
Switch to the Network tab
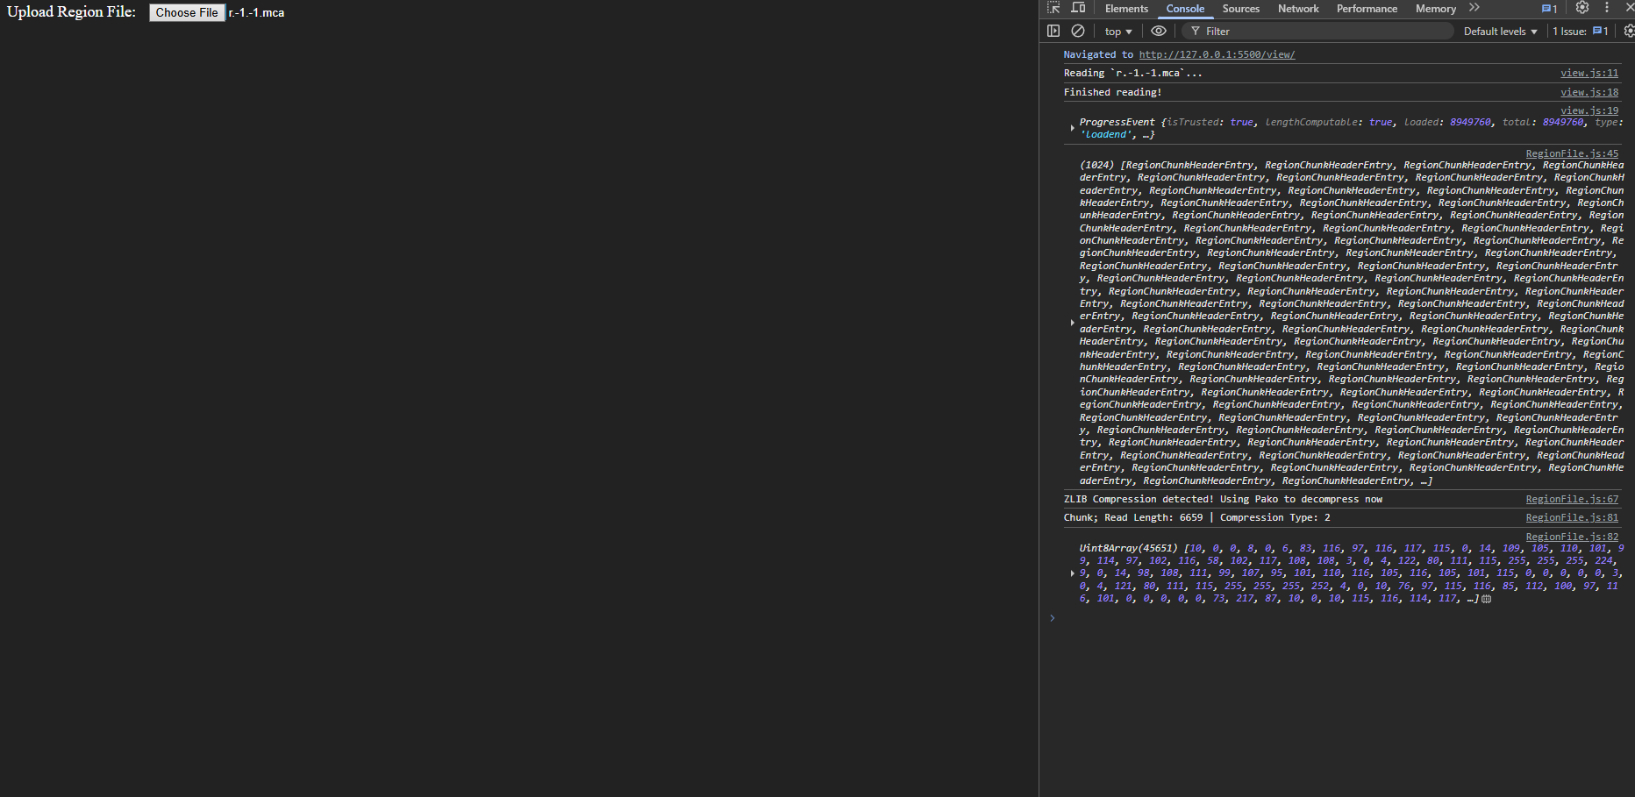pos(1298,9)
